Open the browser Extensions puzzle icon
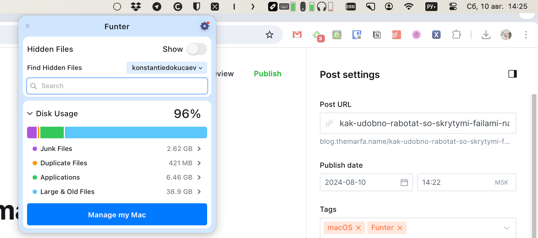This screenshot has width=538, height=238. pos(457,35)
